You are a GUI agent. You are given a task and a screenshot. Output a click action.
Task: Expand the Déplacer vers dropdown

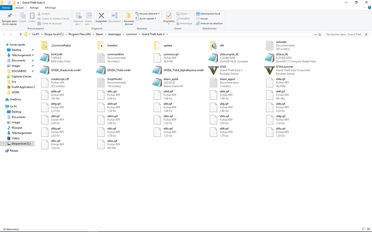[78, 18]
